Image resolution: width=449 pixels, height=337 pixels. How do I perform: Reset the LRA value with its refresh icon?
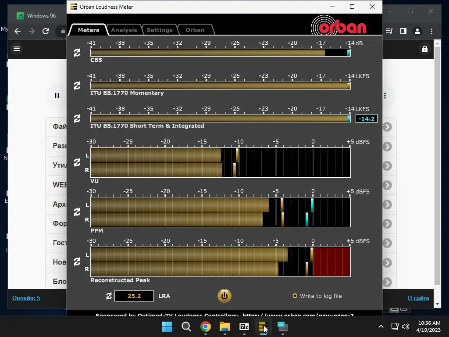pyautogui.click(x=109, y=296)
